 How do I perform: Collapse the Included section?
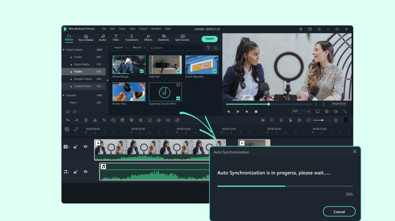(64, 96)
